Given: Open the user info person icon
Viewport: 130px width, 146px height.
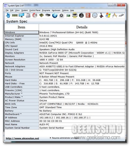Looking at the screenshot, I should point(8,15).
